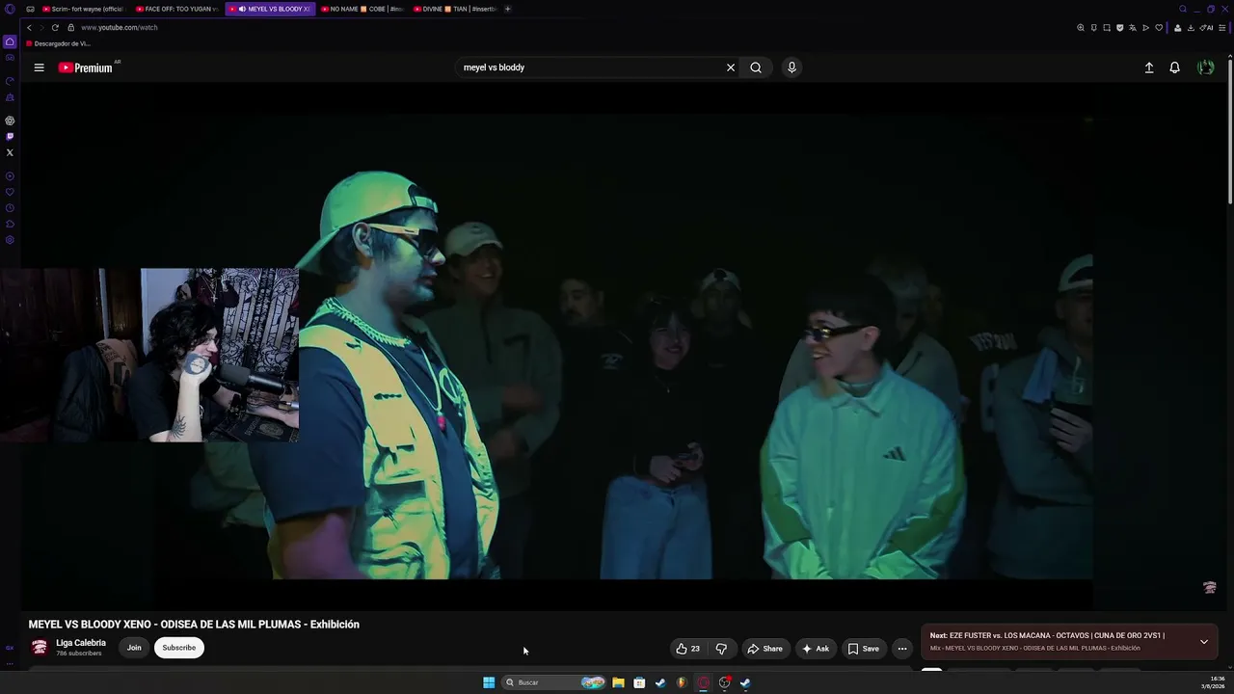1234x694 pixels.
Task: Open the tab search magnifier in title bar
Action: pyautogui.click(x=1183, y=9)
